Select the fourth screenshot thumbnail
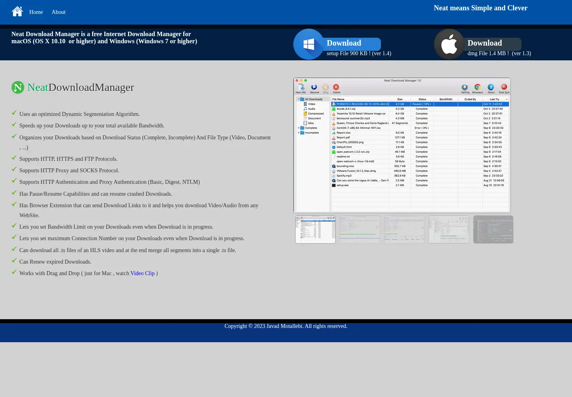The image size is (572, 397). pos(449,229)
